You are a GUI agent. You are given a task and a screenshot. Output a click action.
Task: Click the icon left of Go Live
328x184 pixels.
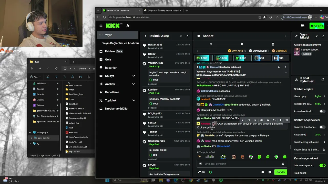[303, 26]
